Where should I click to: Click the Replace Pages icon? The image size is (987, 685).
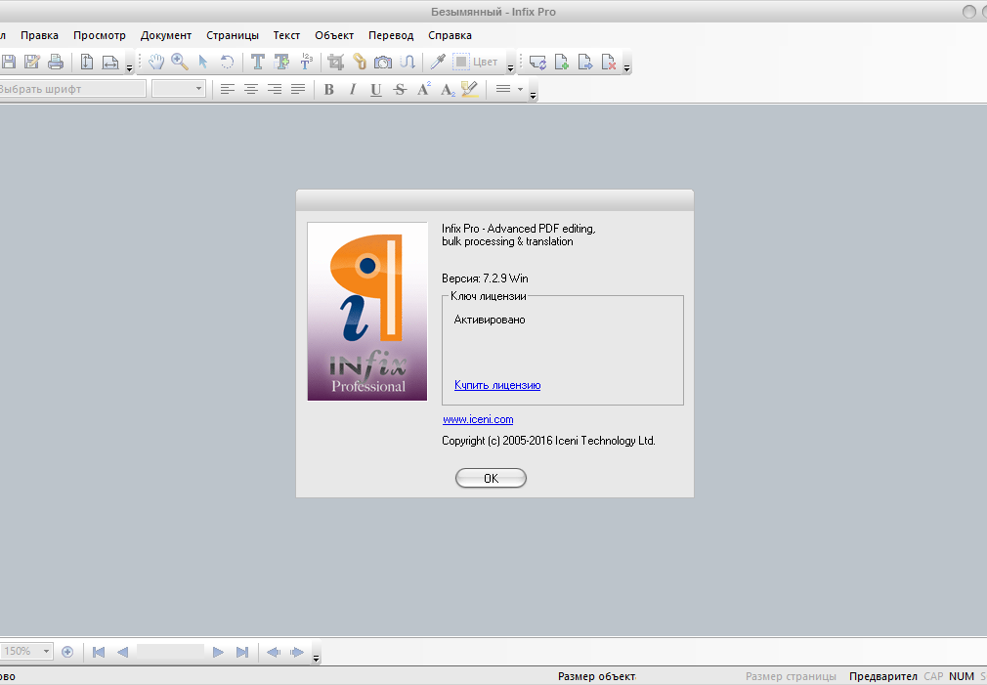click(537, 62)
